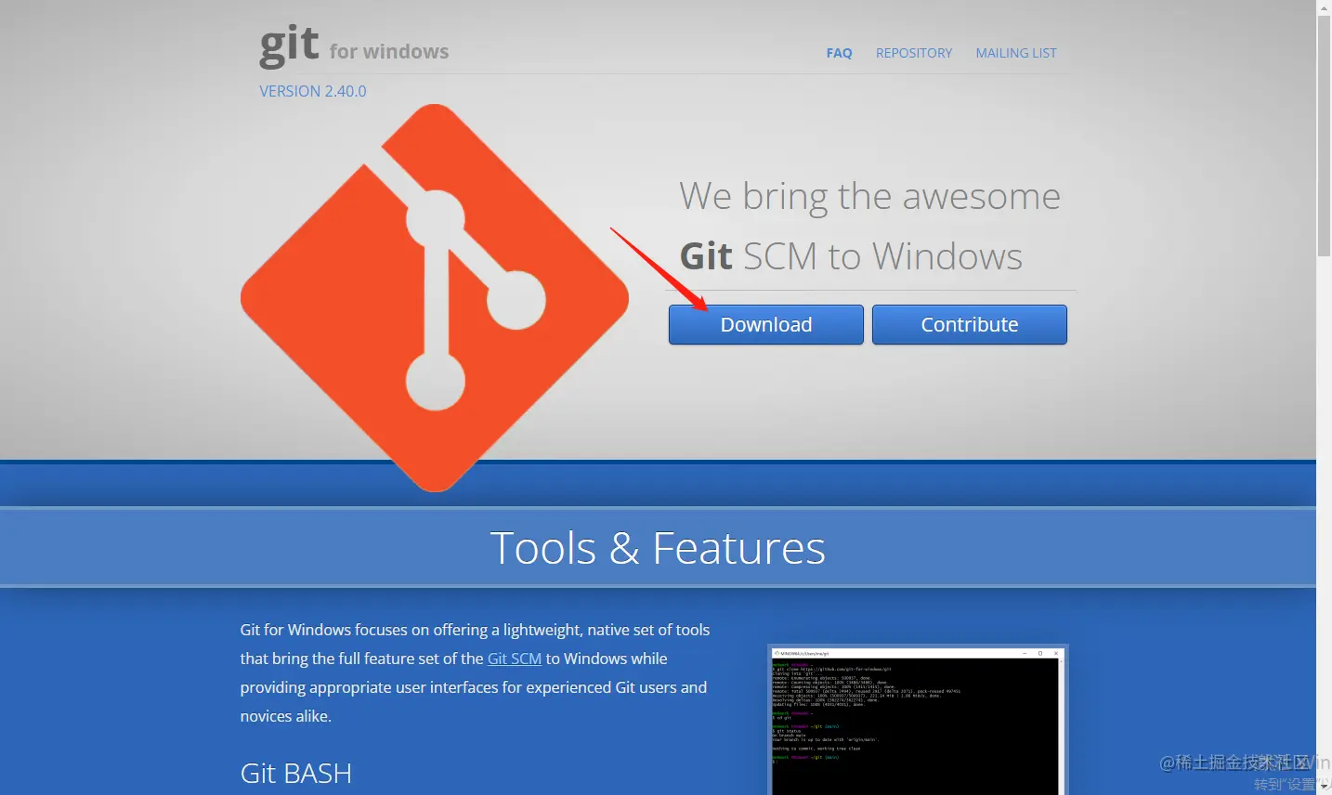Image resolution: width=1332 pixels, height=795 pixels.
Task: Open the FAQ link
Action: click(839, 53)
